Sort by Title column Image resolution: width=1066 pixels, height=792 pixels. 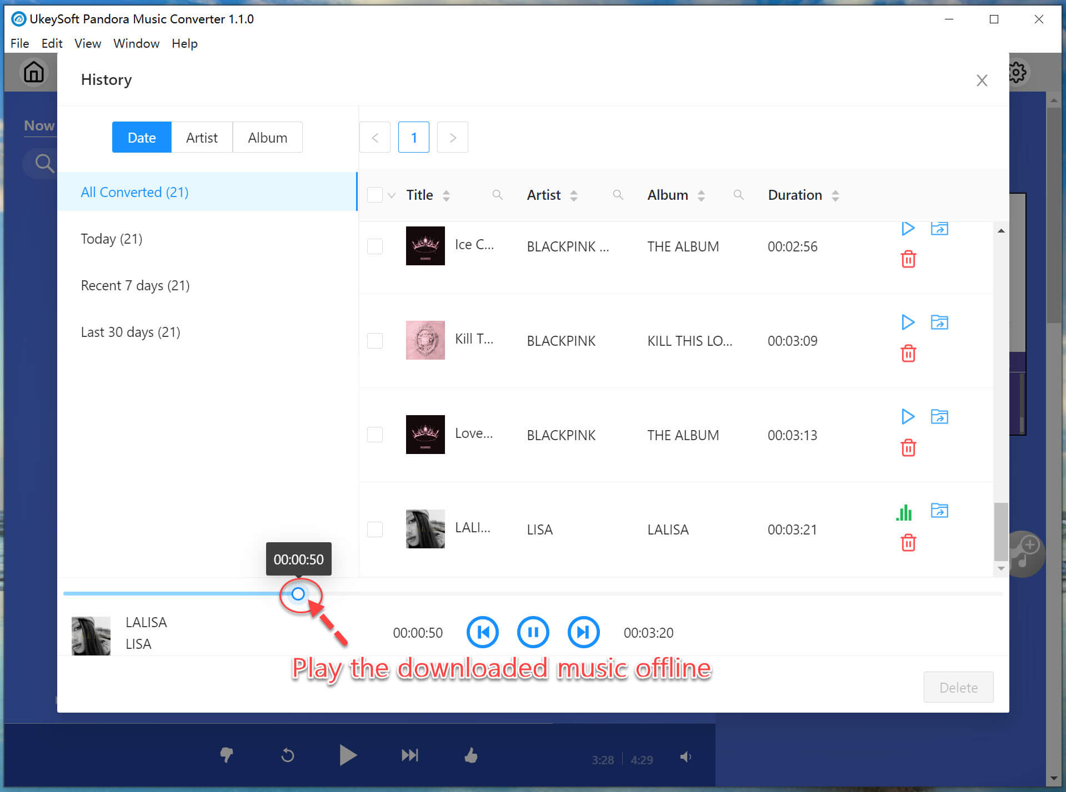446,195
